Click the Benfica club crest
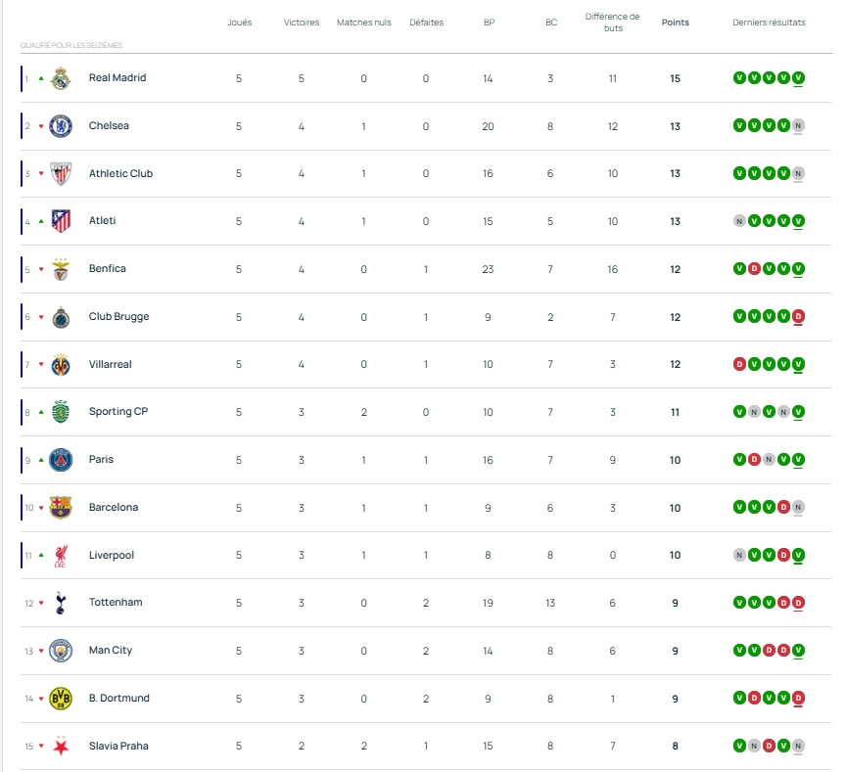Viewport: 847px width, 772px height. tap(61, 269)
